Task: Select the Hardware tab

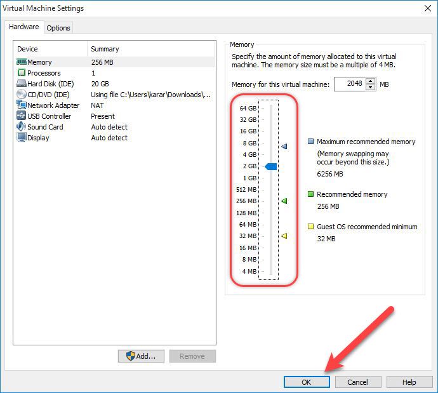Action: click(x=24, y=27)
